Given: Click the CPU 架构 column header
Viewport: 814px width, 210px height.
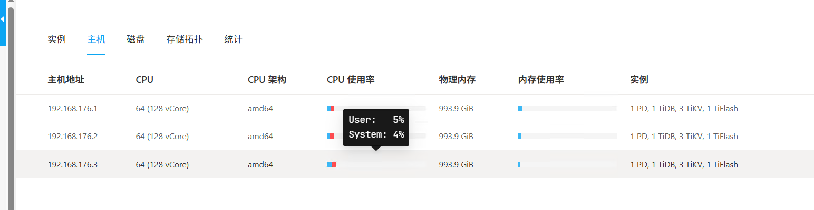Looking at the screenshot, I should tap(267, 80).
